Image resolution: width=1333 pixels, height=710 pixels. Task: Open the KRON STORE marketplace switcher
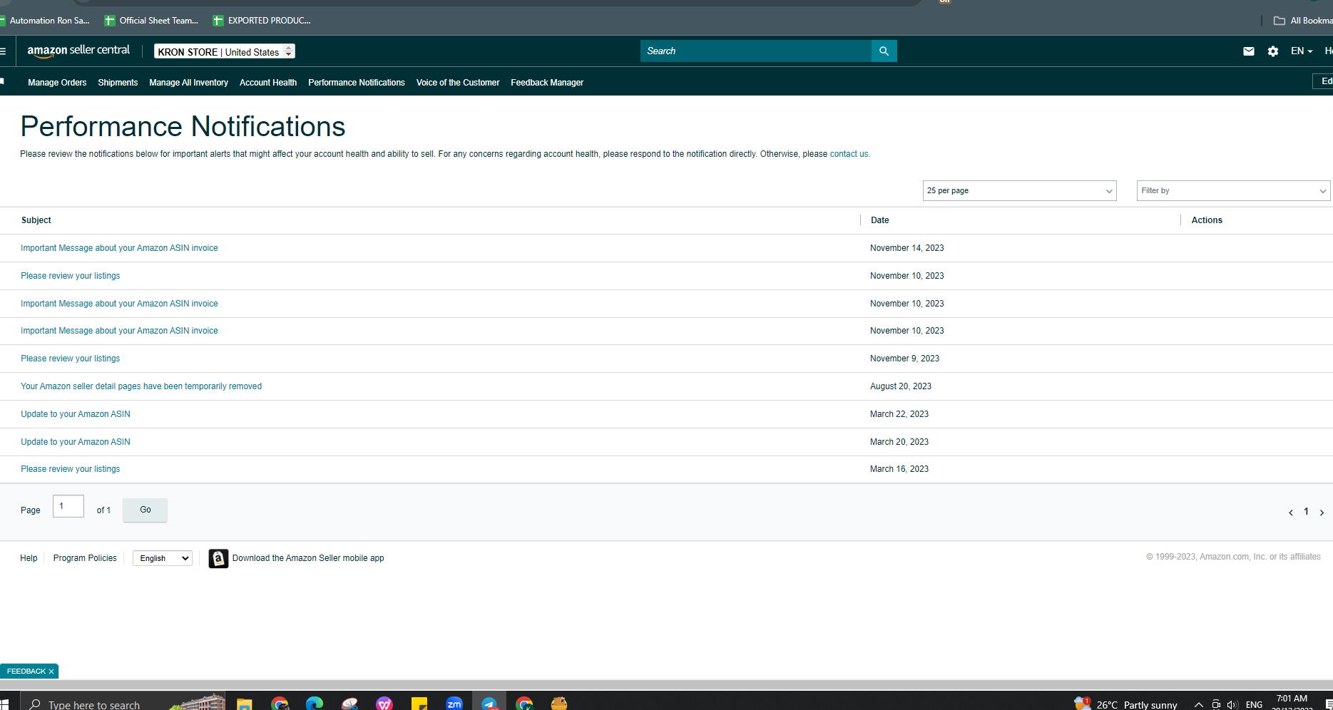click(224, 52)
